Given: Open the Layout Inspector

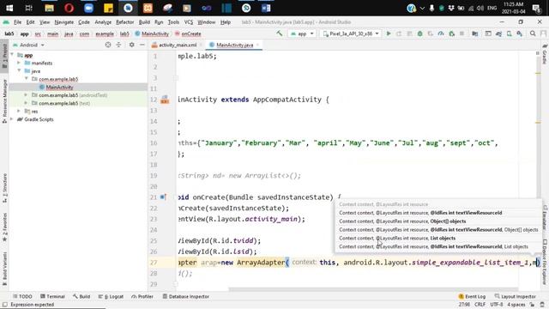Looking at the screenshot, I should pos(515,296).
